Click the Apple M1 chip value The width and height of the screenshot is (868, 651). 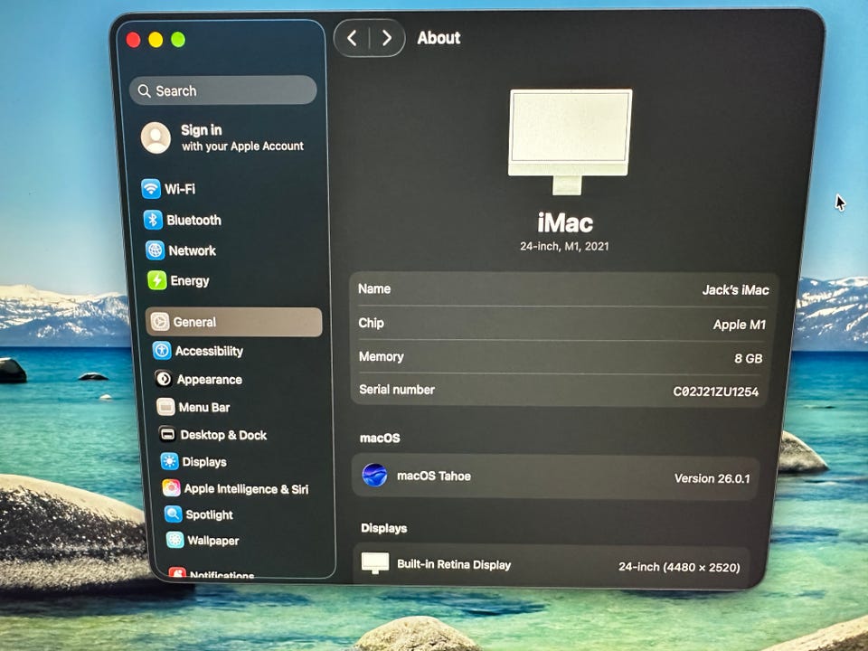(x=740, y=325)
